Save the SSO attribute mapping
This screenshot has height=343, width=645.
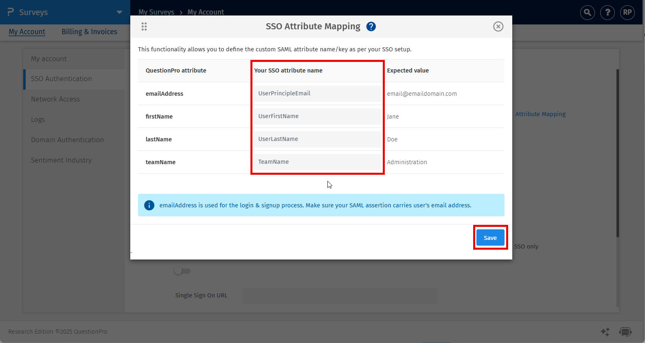[490, 238]
